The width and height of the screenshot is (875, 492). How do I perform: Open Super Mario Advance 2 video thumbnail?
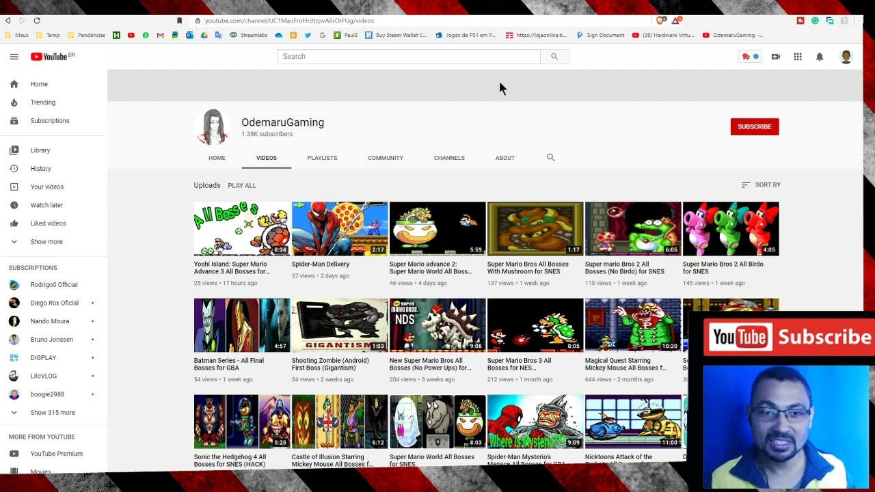(437, 229)
